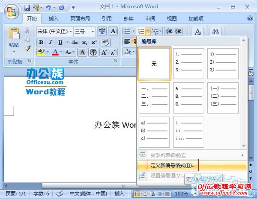Choose 定义新编号格式(D)... menu entry
257x199 pixels.
(x=192, y=165)
